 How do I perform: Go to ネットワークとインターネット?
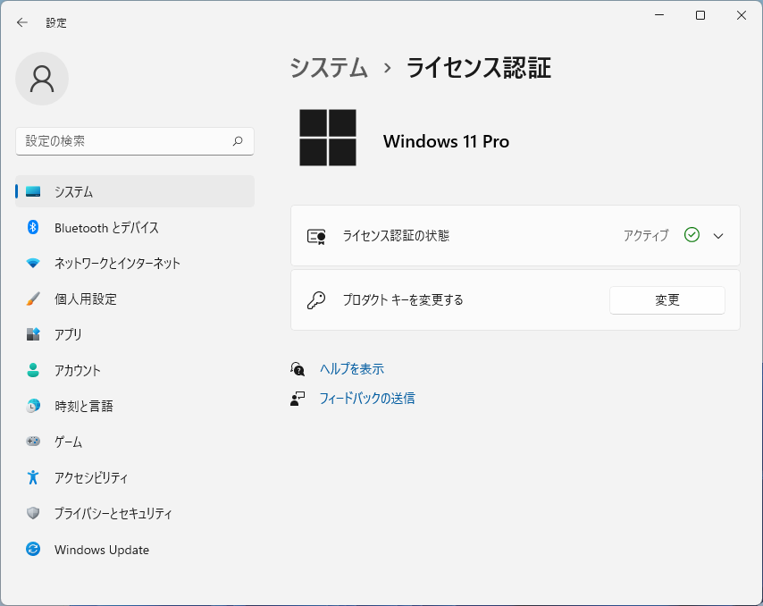click(x=135, y=264)
